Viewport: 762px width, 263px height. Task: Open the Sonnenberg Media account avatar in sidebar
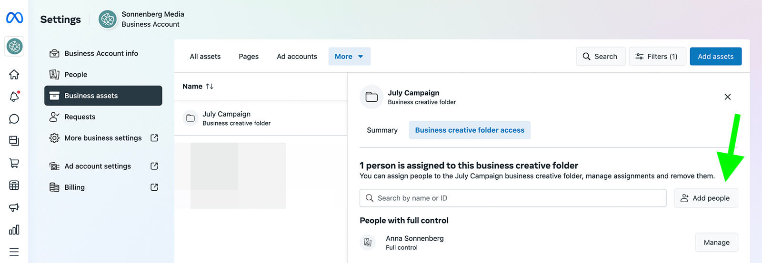pyautogui.click(x=14, y=46)
